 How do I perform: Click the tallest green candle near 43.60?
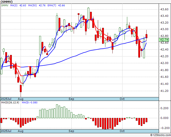click(x=88, y=18)
